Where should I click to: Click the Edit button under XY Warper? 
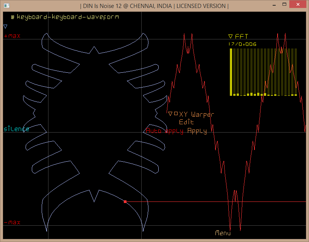[x=186, y=122]
